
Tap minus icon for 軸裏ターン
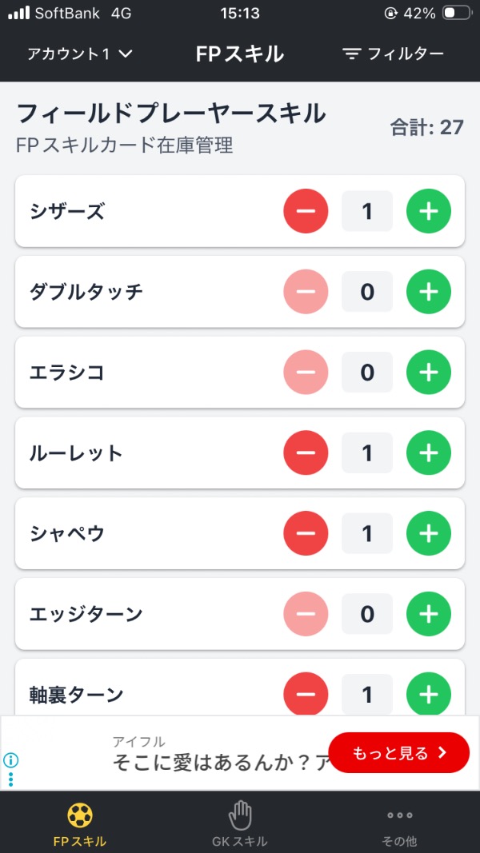click(x=306, y=694)
